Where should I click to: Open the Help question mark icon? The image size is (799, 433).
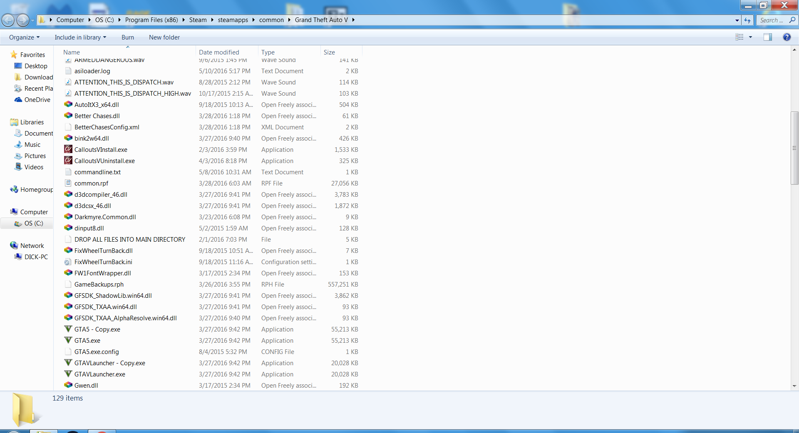click(x=787, y=37)
